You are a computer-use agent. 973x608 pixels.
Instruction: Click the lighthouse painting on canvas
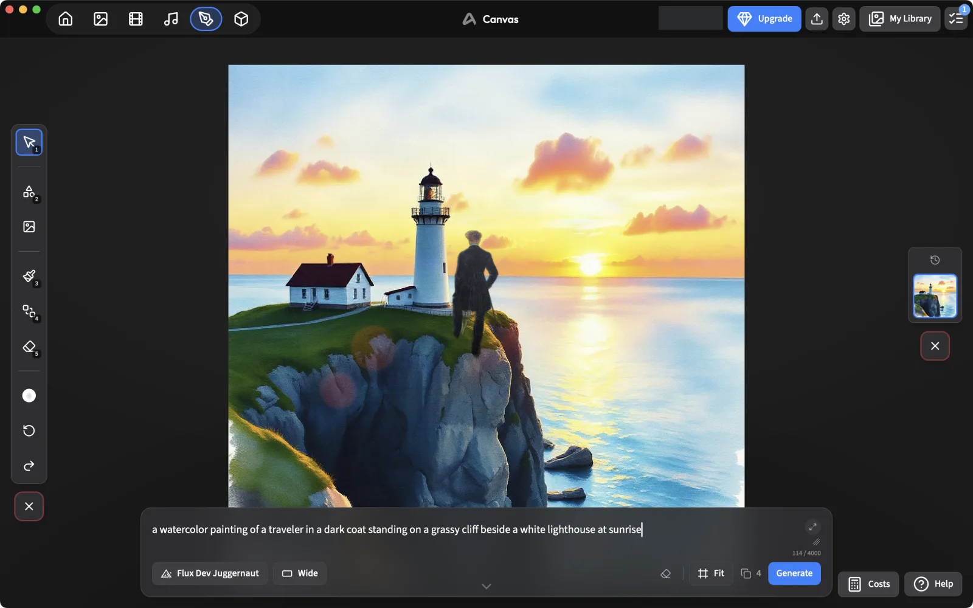click(x=486, y=286)
